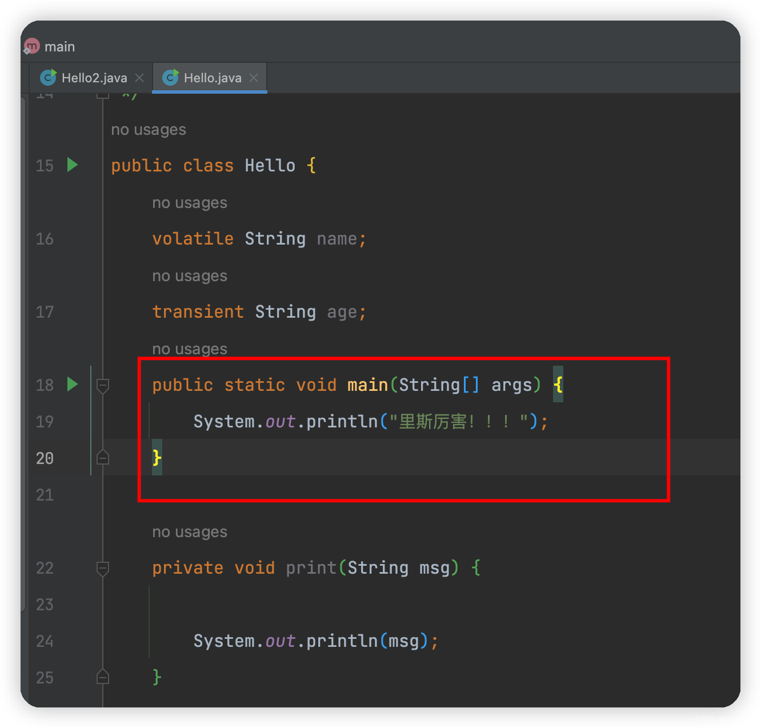Close the Hello2.java tab
Image resolution: width=761 pixels, height=728 pixels.
(139, 78)
